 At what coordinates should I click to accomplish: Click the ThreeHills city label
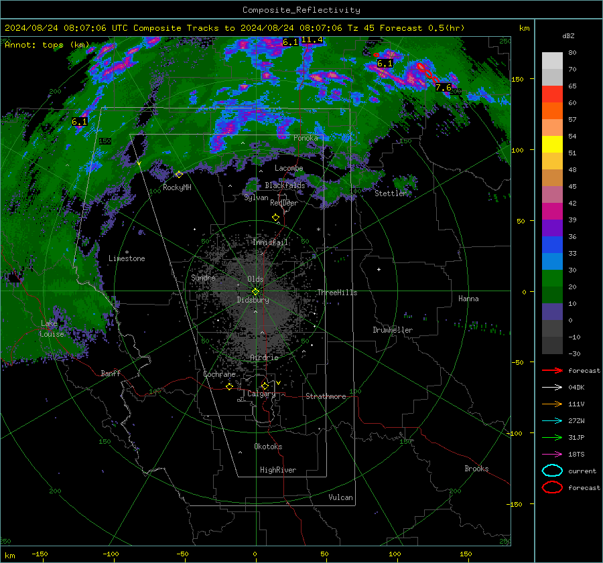(x=337, y=293)
